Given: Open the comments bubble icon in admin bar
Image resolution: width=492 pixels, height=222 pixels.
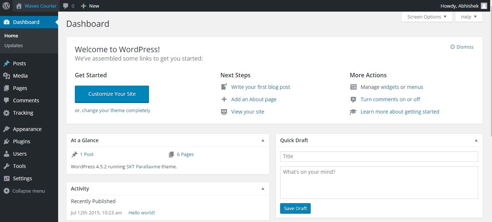Looking at the screenshot, I should [66, 6].
